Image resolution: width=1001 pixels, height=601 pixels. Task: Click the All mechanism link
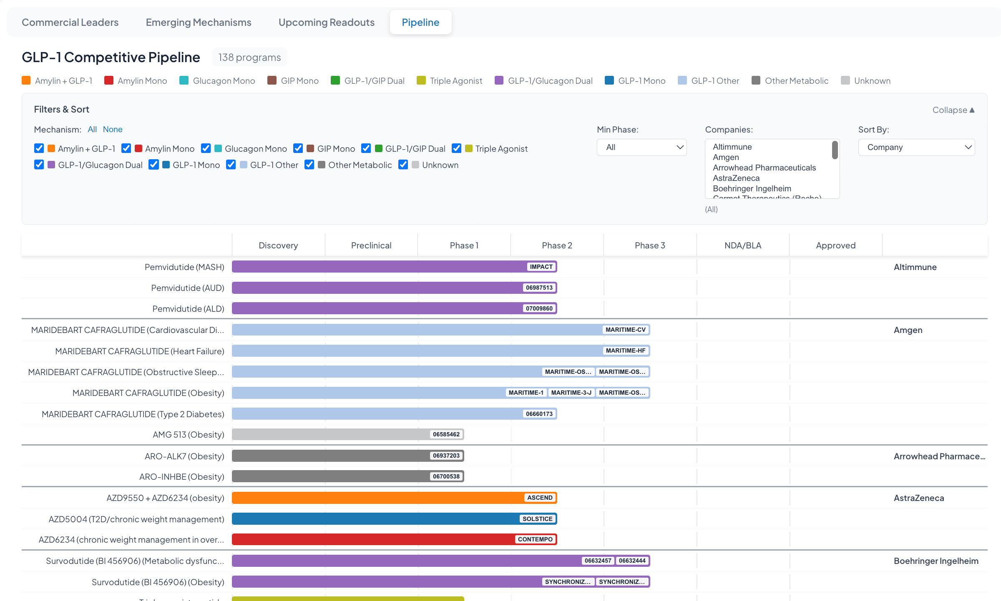pos(92,129)
